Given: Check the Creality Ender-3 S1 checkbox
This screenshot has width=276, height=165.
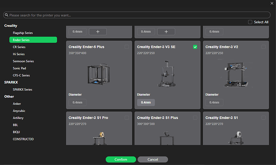Looking at the screenshot, I should click(263, 118).
